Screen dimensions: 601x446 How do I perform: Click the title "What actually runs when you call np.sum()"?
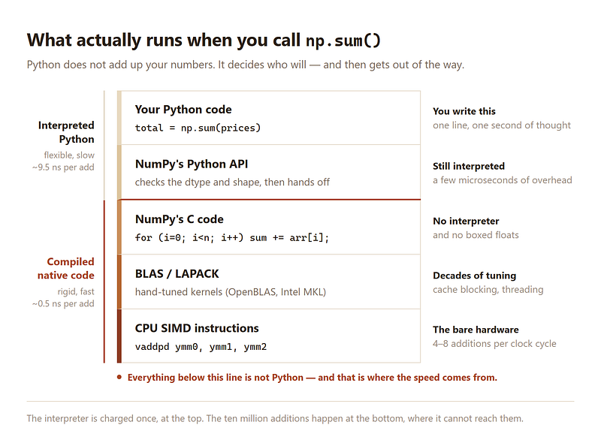coord(204,41)
